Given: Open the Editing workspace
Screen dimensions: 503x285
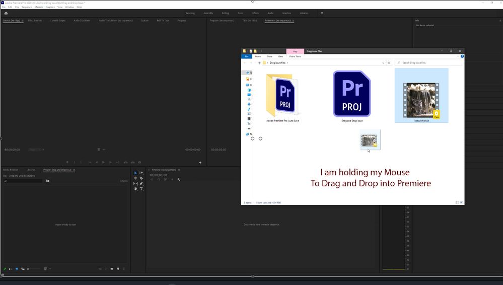Looking at the screenshot, I should (x=225, y=13).
